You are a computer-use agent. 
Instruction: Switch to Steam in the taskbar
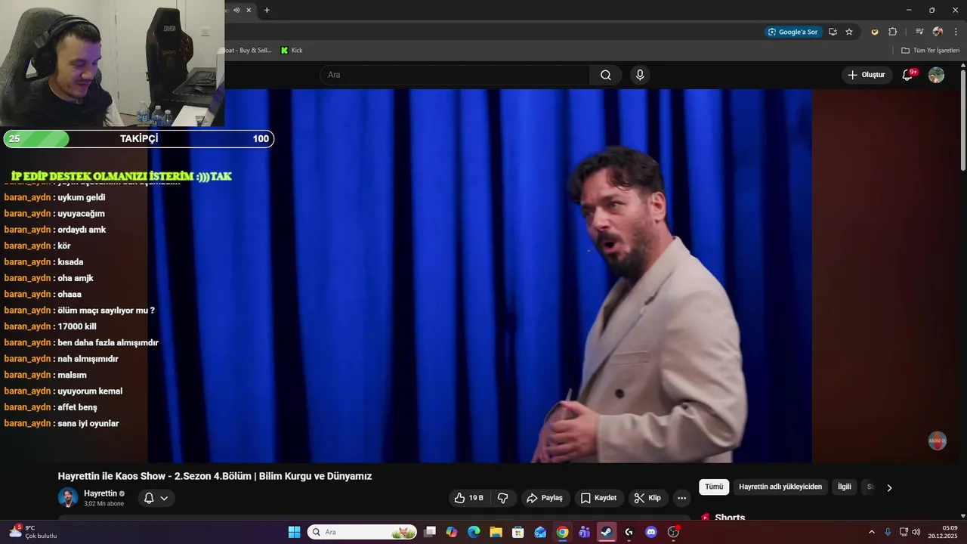click(607, 532)
